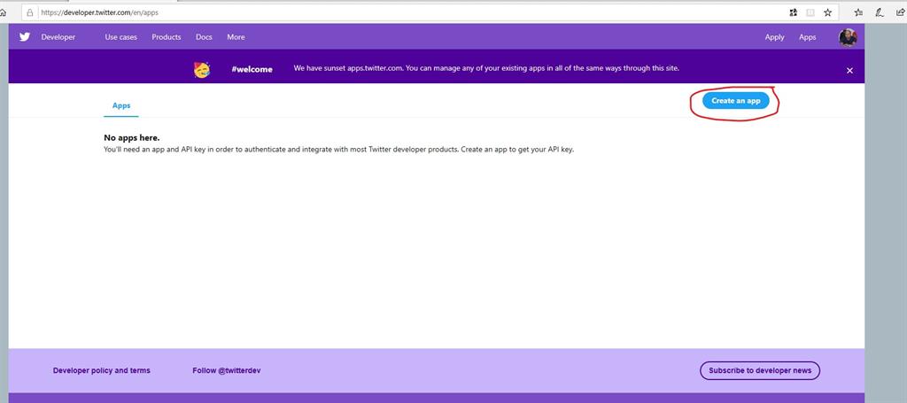Click Subscribe to developer news button
Image resolution: width=907 pixels, height=403 pixels.
click(x=760, y=370)
